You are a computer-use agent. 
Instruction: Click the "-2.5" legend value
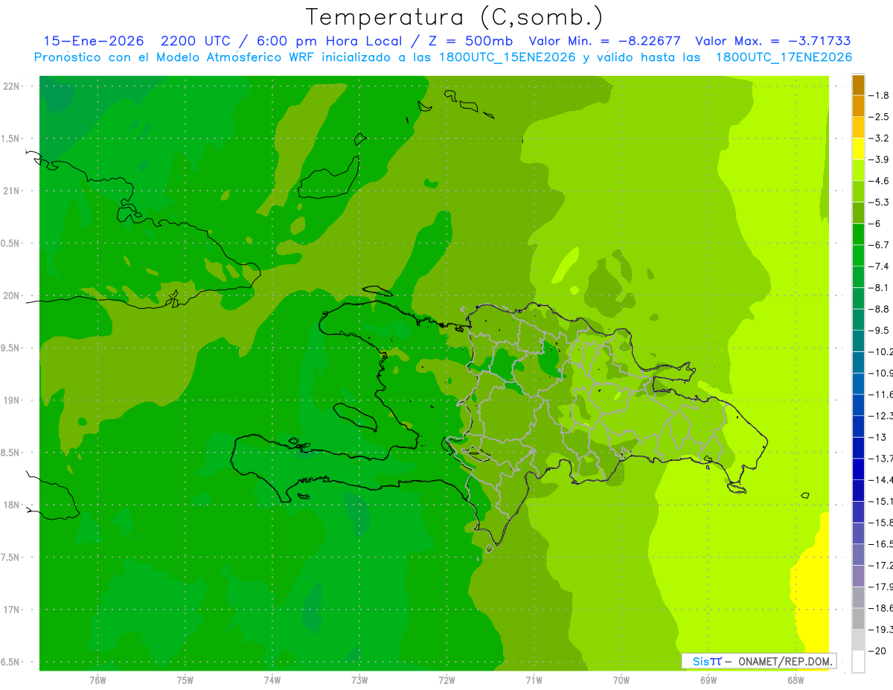[880, 117]
